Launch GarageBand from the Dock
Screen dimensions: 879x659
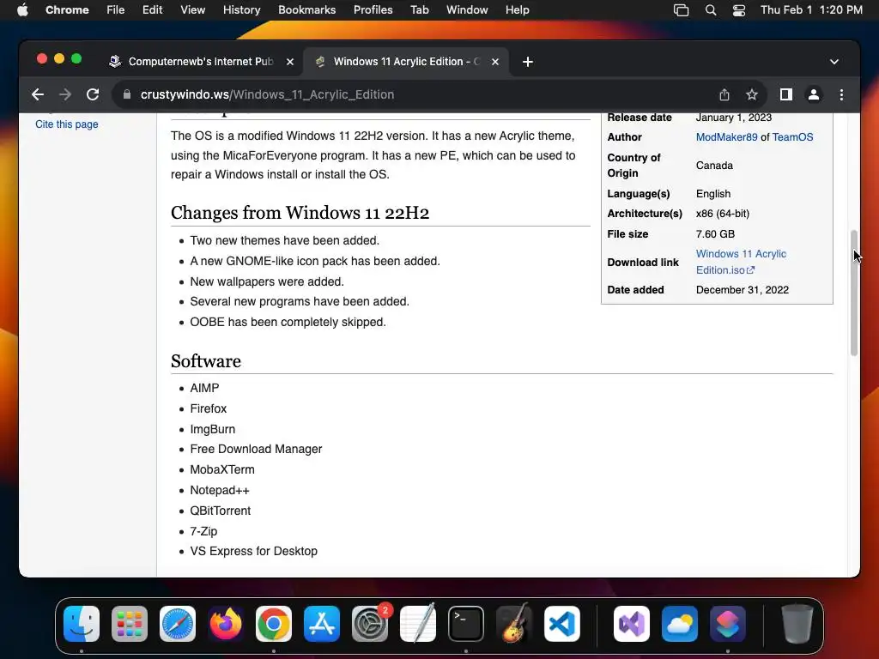click(x=514, y=624)
